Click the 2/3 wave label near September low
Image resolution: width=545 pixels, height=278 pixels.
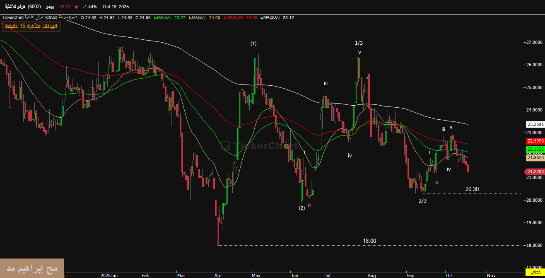[422, 201]
